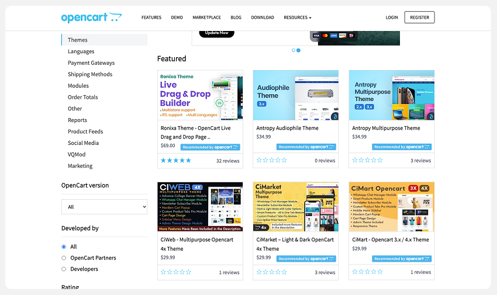Image resolution: width=497 pixels, height=295 pixels.
Task: Click Antropy Multipurpose star rating
Action: tap(367, 160)
